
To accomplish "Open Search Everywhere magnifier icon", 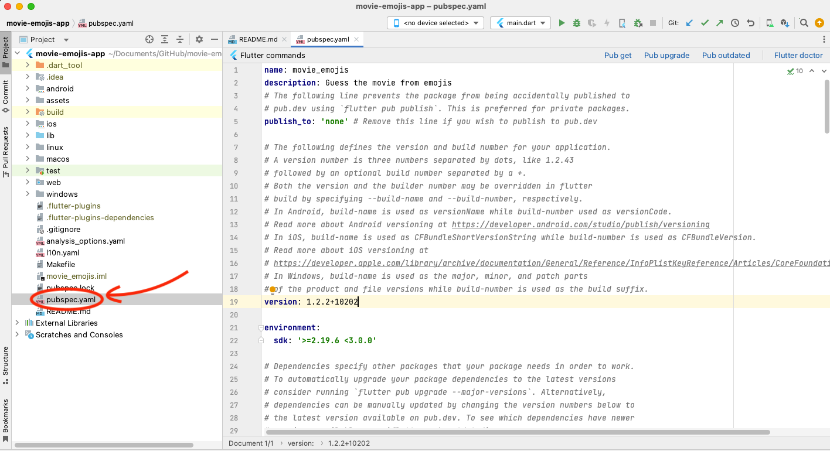I will click(x=804, y=23).
